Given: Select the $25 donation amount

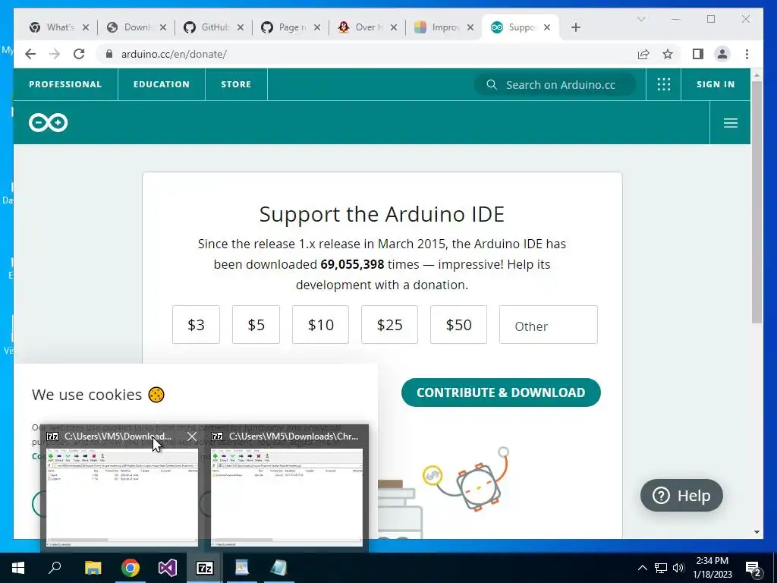Looking at the screenshot, I should click(389, 325).
